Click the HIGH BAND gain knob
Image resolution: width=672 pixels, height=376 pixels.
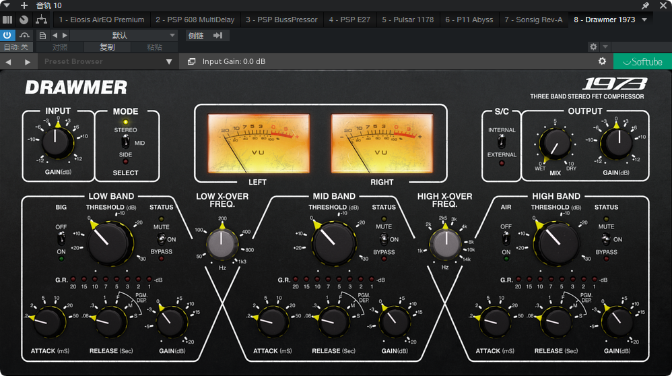(617, 322)
